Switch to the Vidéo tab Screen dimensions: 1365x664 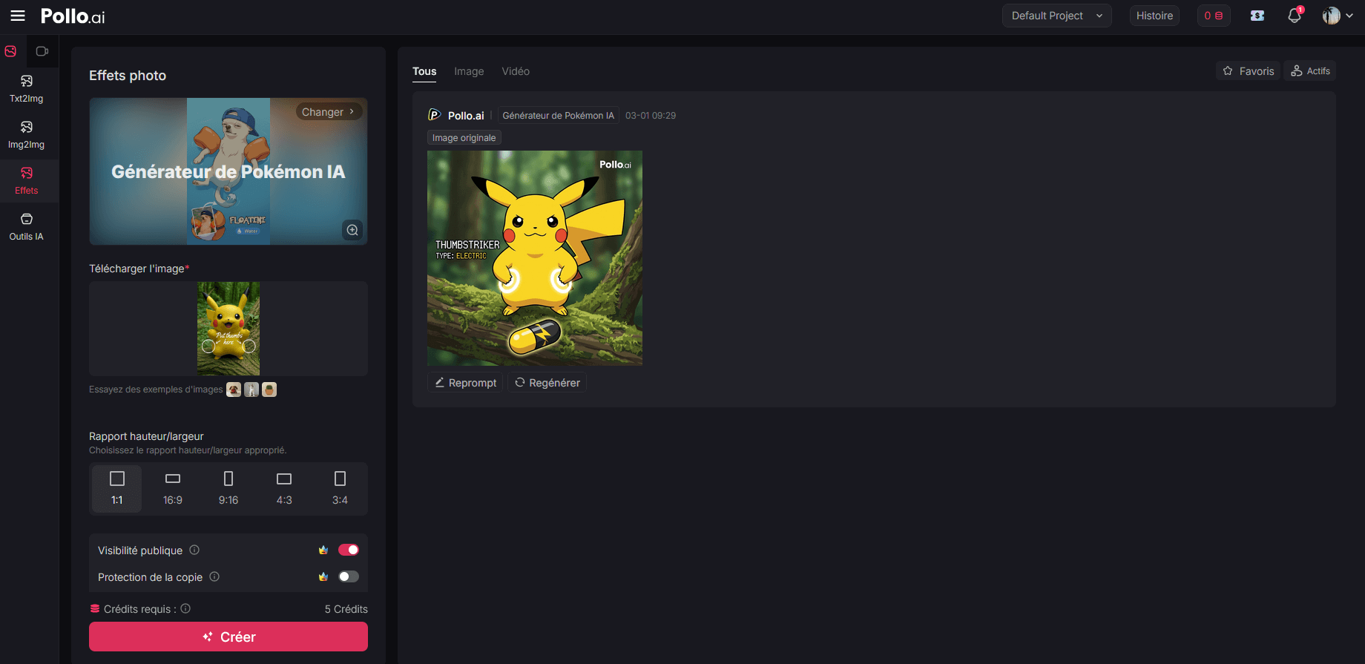pyautogui.click(x=516, y=71)
